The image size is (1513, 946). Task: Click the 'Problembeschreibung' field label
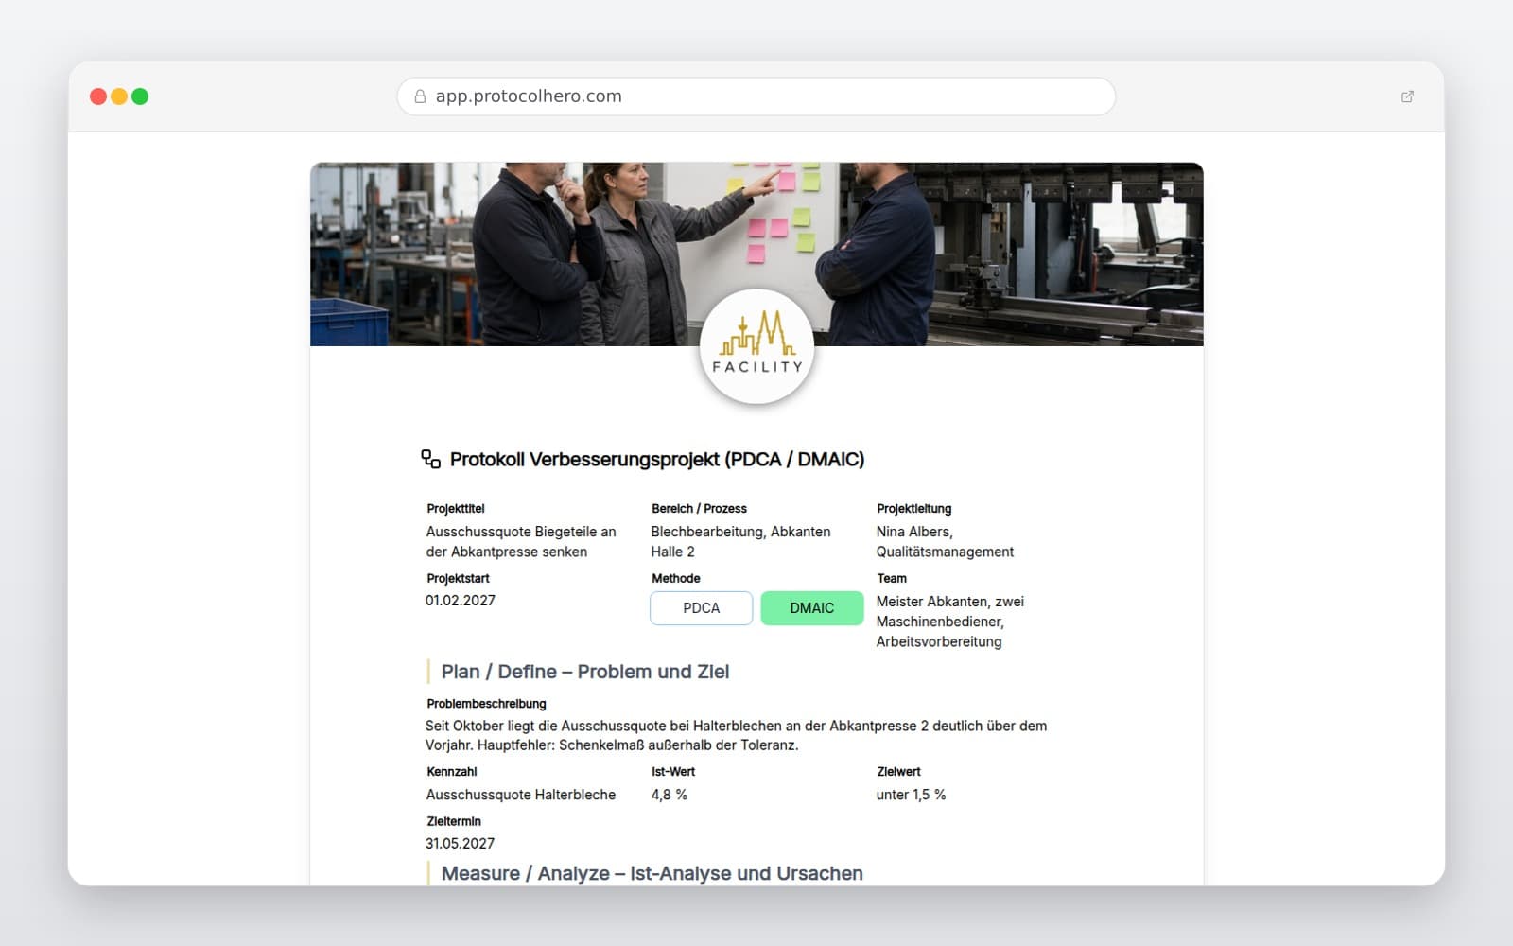486,704
